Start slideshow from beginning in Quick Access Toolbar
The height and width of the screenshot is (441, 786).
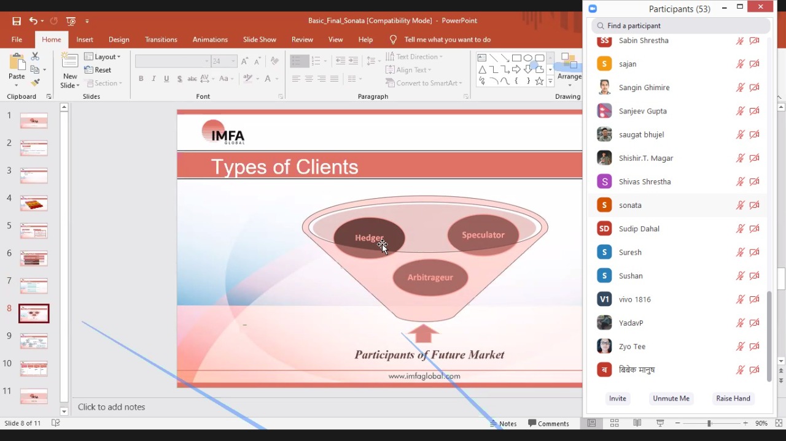(71, 21)
